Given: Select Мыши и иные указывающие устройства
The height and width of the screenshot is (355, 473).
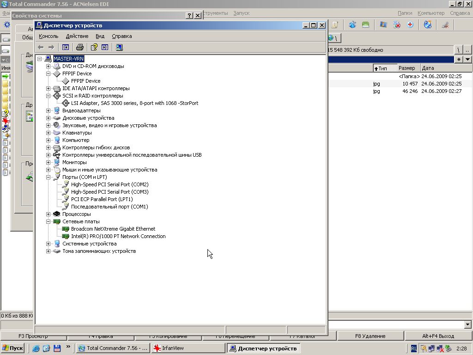Looking at the screenshot, I should click(x=109, y=170).
